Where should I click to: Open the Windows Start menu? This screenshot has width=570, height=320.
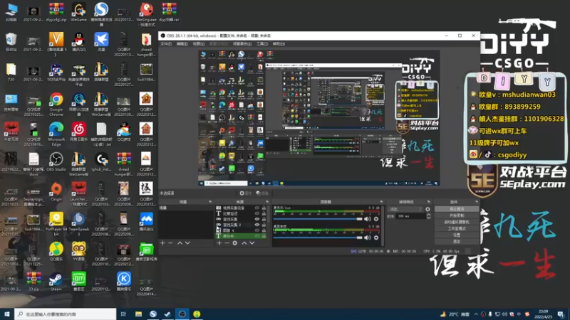(7, 314)
